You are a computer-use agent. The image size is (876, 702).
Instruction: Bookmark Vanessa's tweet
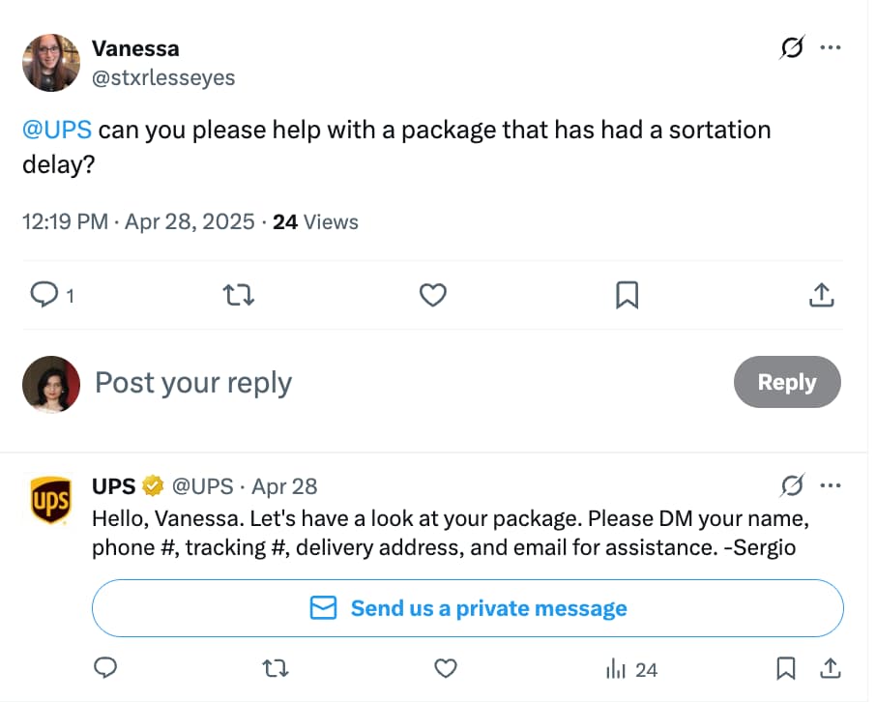[627, 295]
